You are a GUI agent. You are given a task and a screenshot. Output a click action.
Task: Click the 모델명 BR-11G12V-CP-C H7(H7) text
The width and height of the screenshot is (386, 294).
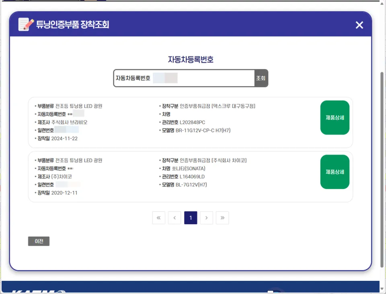[x=196, y=130]
